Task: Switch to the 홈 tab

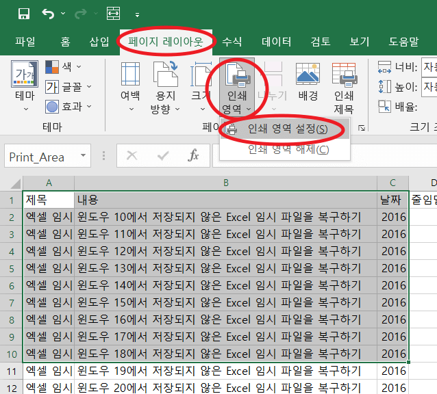Action: coord(65,42)
